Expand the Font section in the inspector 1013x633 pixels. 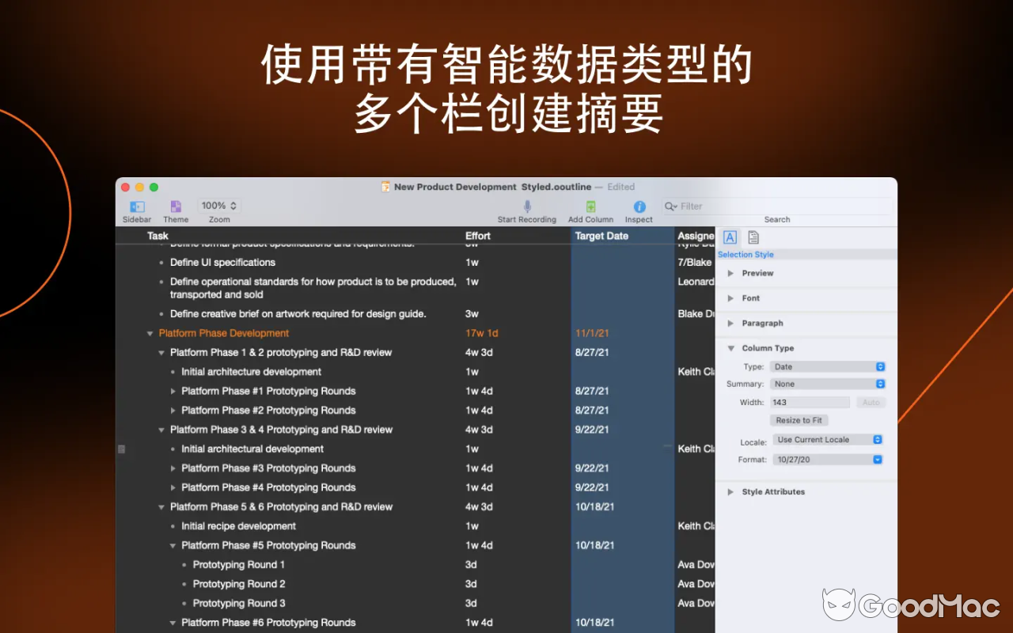[x=731, y=298]
